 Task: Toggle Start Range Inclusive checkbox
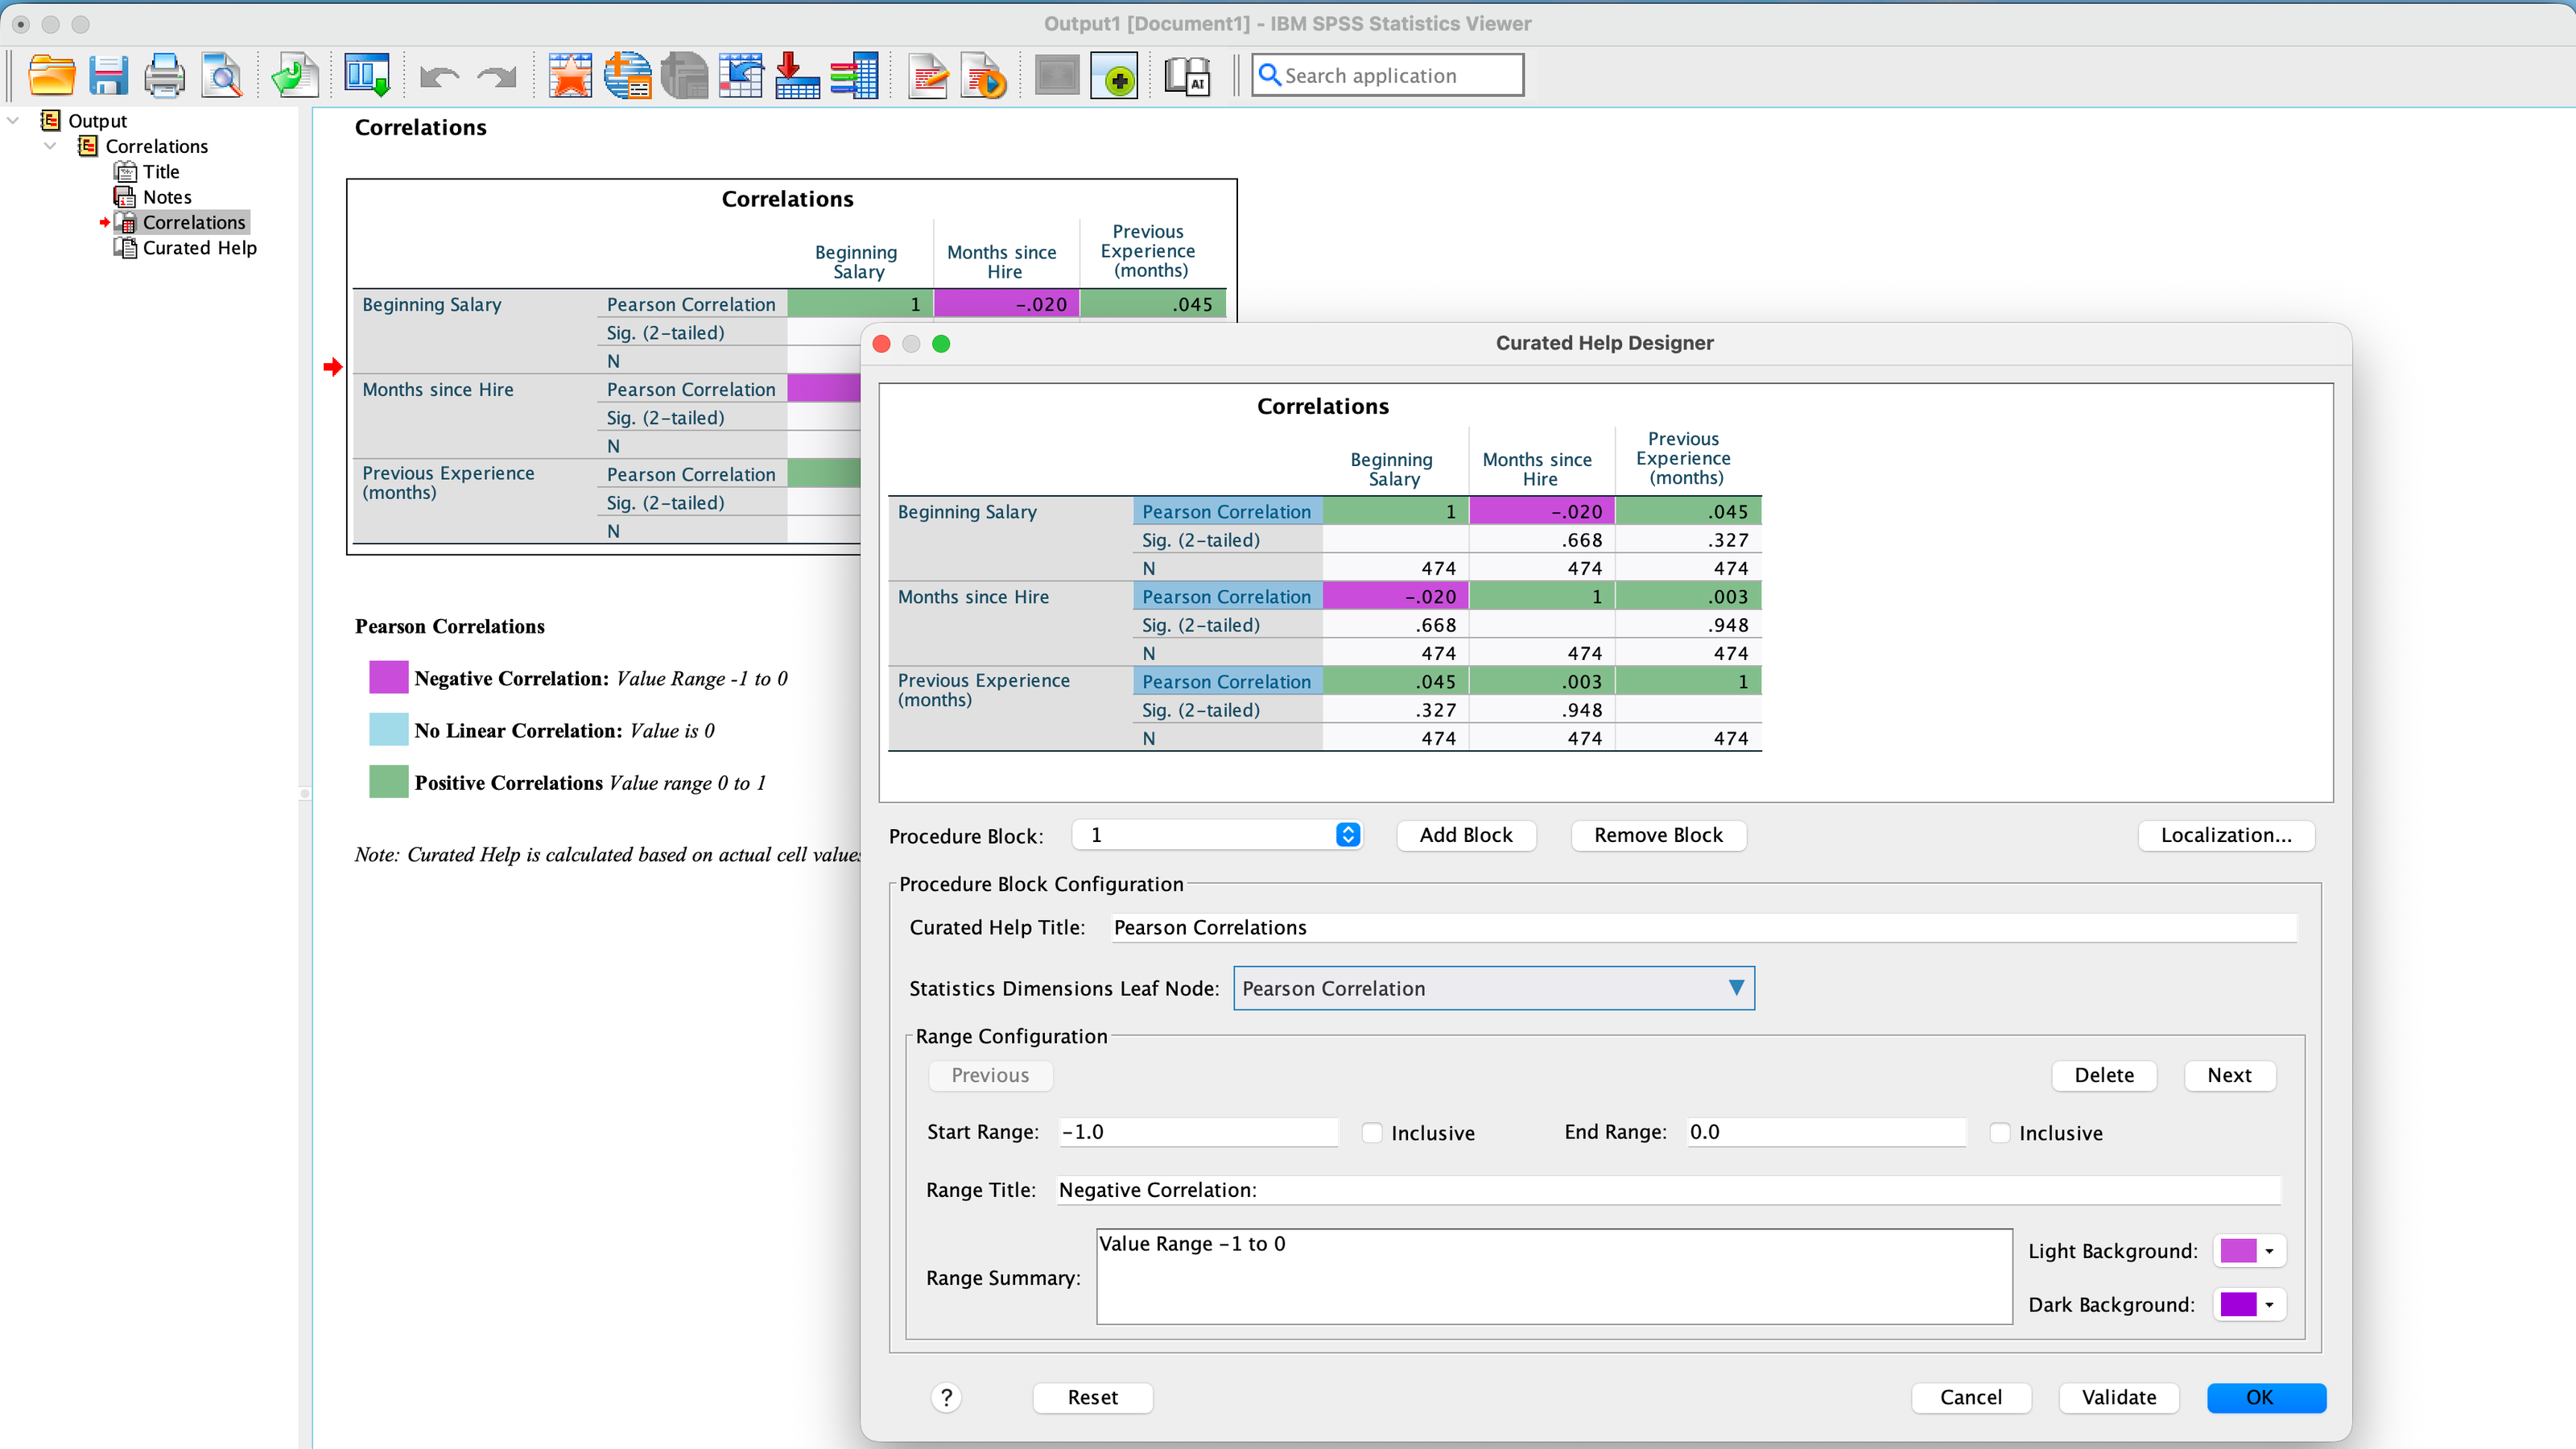coord(1373,1133)
